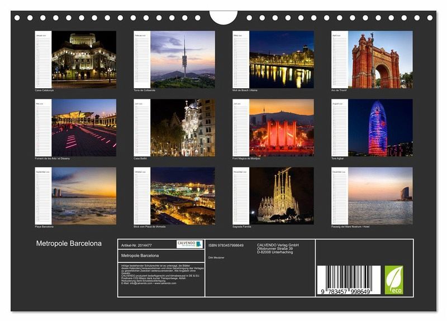Select the Playa Barcelona sunset photo
447x322 pixels.
click(x=84, y=196)
